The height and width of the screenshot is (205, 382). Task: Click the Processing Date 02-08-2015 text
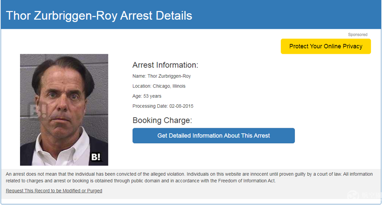pos(163,106)
